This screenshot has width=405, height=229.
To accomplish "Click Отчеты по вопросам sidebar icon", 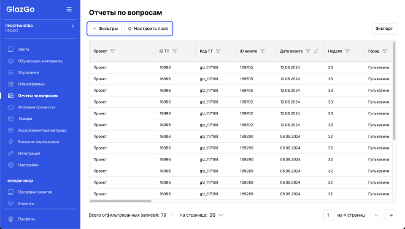I will pos(10,96).
